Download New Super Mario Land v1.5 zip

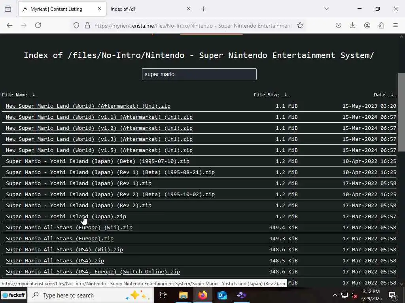(x=99, y=150)
